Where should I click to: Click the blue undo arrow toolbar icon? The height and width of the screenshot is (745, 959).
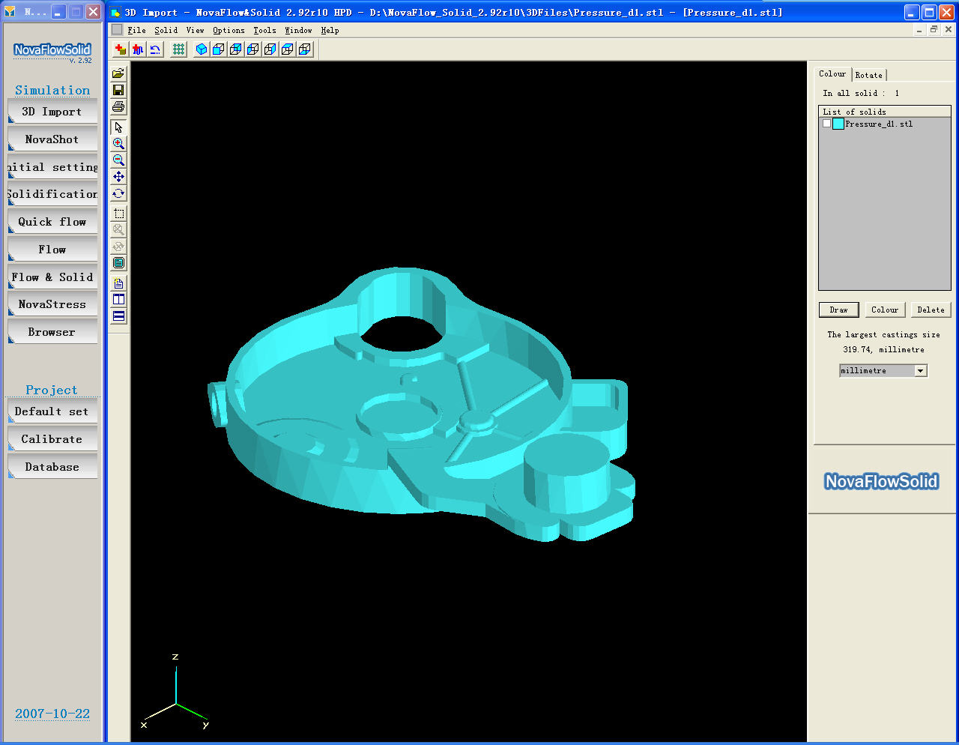coord(154,49)
